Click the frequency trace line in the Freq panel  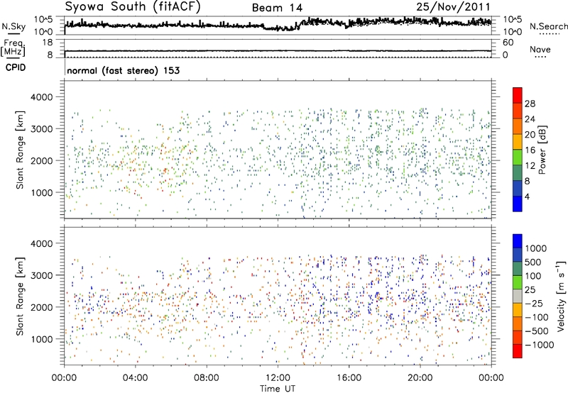pyautogui.click(x=278, y=51)
